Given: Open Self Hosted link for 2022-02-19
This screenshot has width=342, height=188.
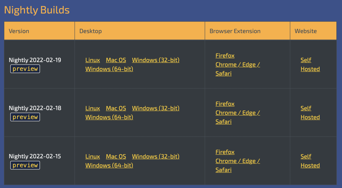Looking at the screenshot, I should [310, 64].
